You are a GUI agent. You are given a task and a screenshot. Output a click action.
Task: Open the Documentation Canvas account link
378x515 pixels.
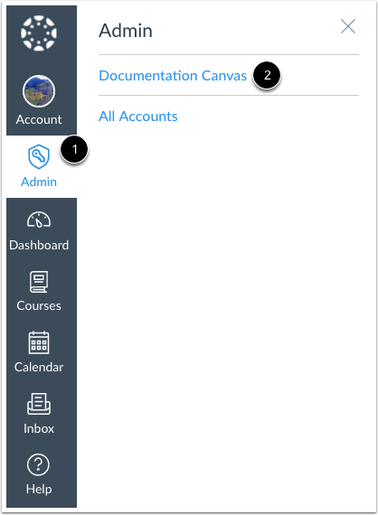pos(173,76)
